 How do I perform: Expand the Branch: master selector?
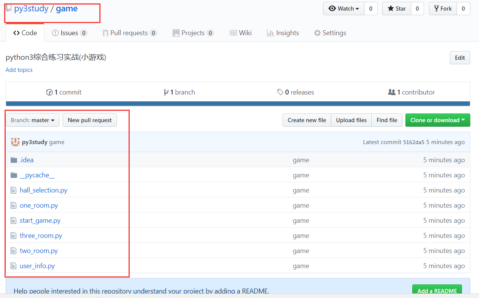(x=33, y=120)
